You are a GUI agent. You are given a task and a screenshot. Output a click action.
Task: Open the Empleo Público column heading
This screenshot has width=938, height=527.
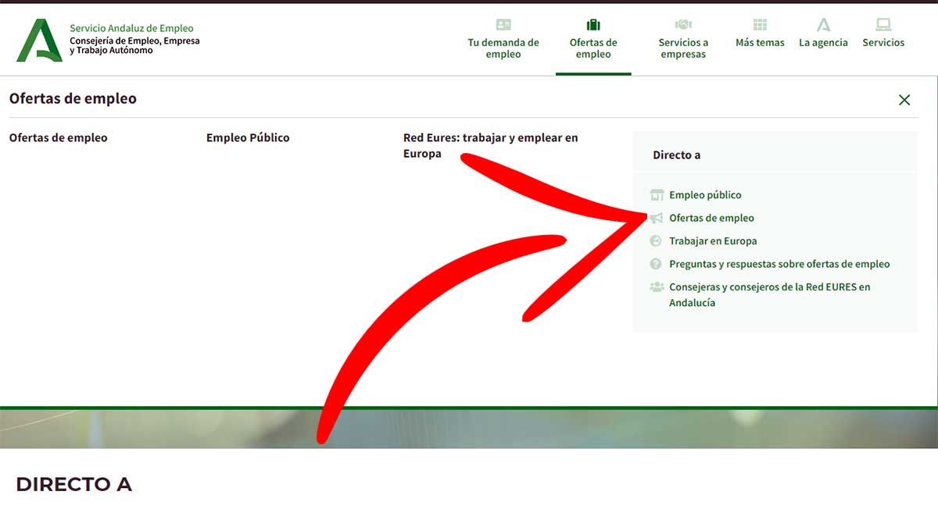(248, 138)
